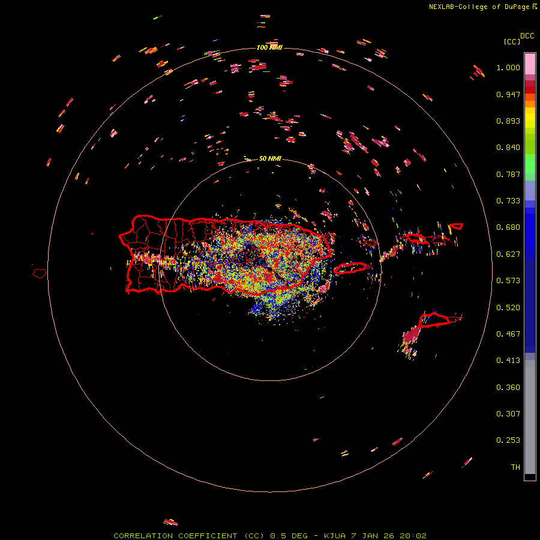Click the 0.253 legend value
The width and height of the screenshot is (540, 540).
pos(508,440)
